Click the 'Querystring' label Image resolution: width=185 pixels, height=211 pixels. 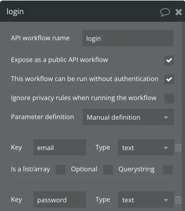pos(136,169)
